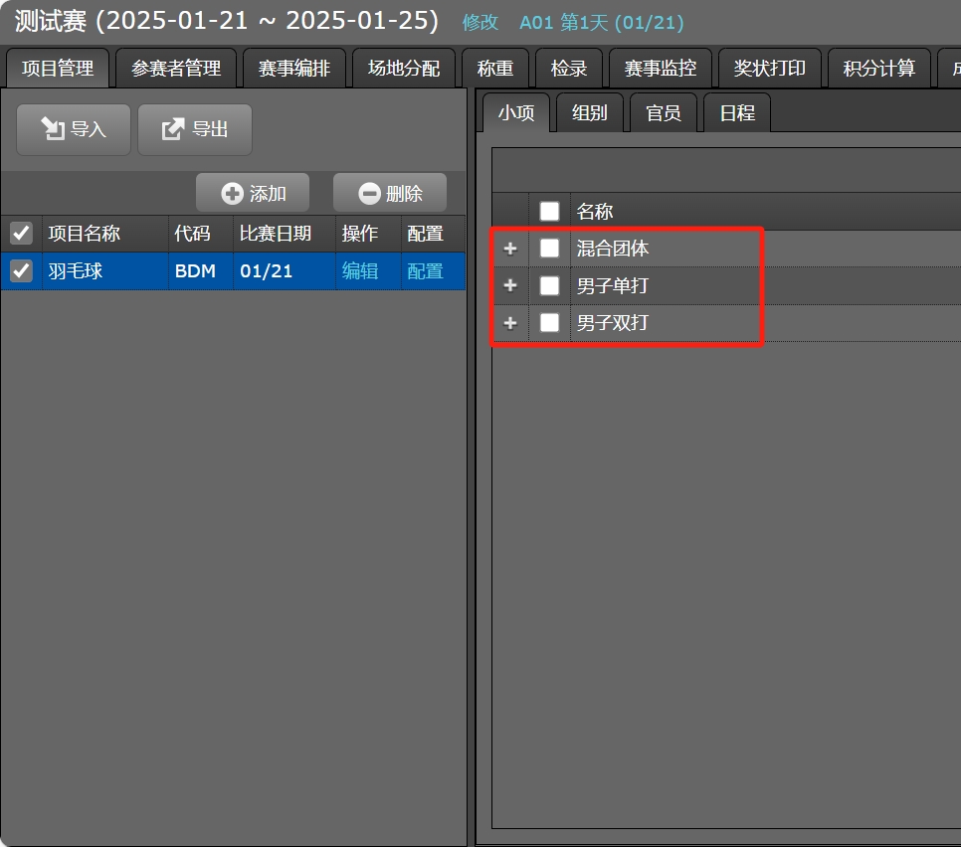Click the 删除 minus button

[x=390, y=194]
